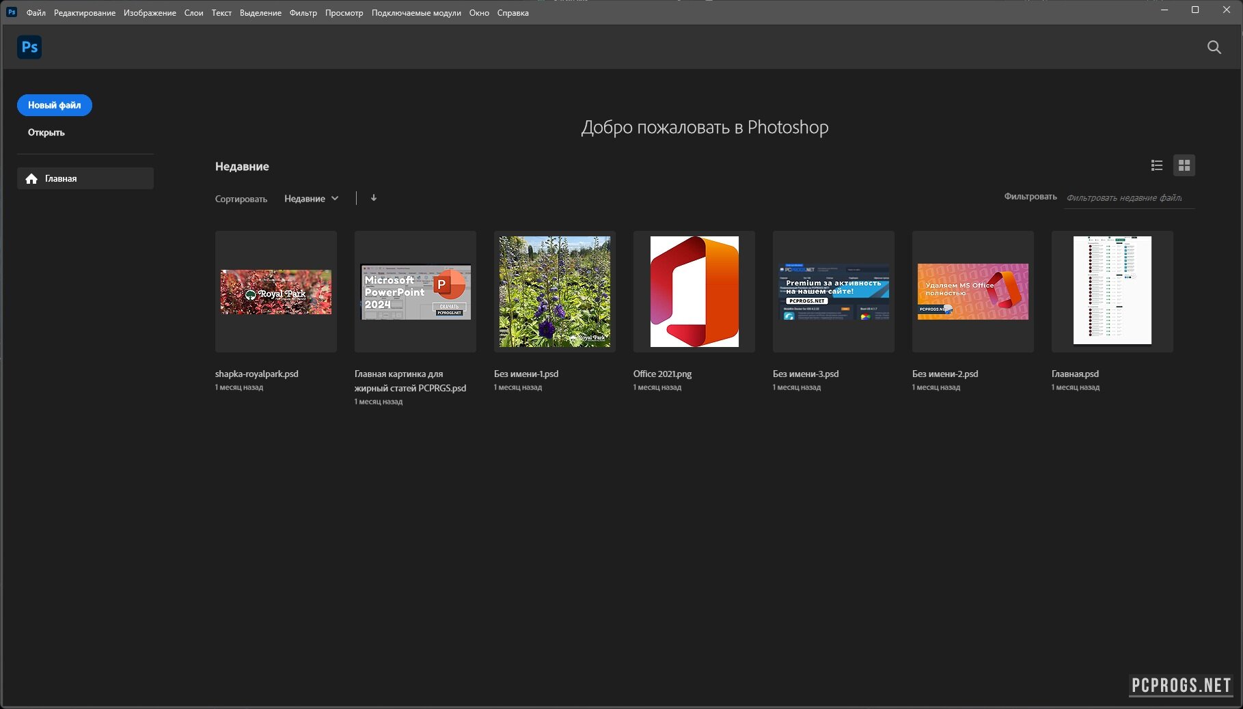
Task: Switch to grid view icon
Action: pyautogui.click(x=1184, y=165)
